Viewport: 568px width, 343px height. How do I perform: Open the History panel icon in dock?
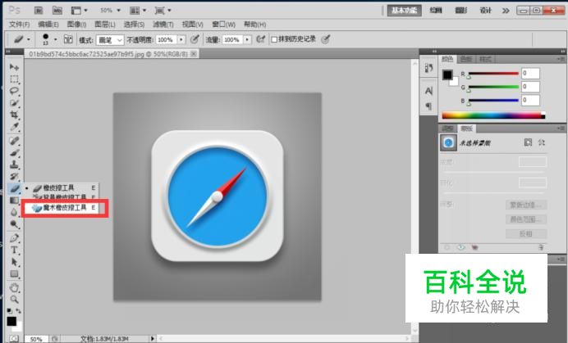[429, 68]
